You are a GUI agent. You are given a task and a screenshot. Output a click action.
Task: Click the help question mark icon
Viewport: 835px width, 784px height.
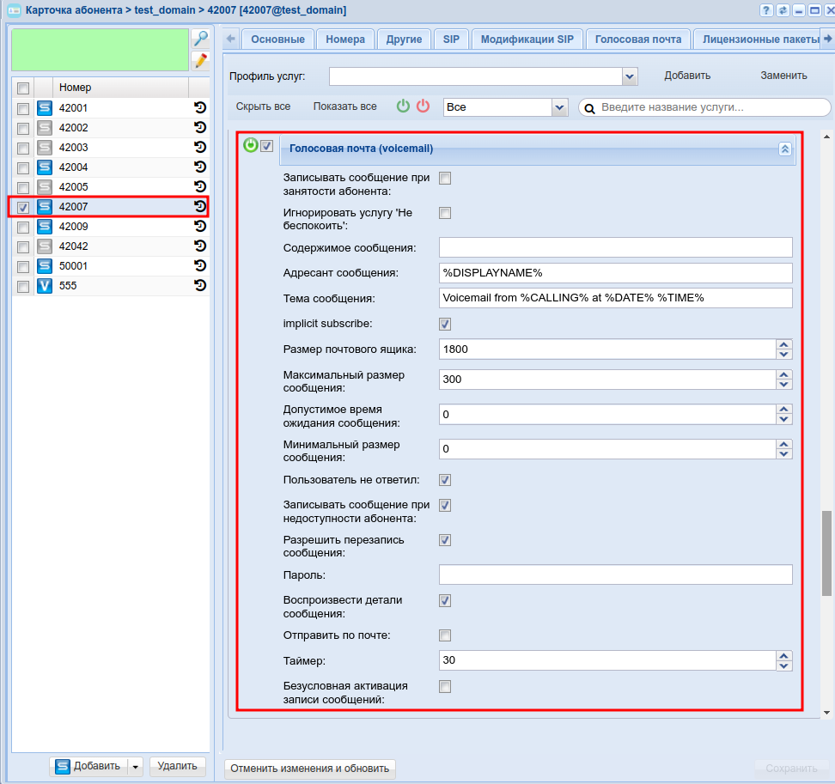tap(766, 10)
